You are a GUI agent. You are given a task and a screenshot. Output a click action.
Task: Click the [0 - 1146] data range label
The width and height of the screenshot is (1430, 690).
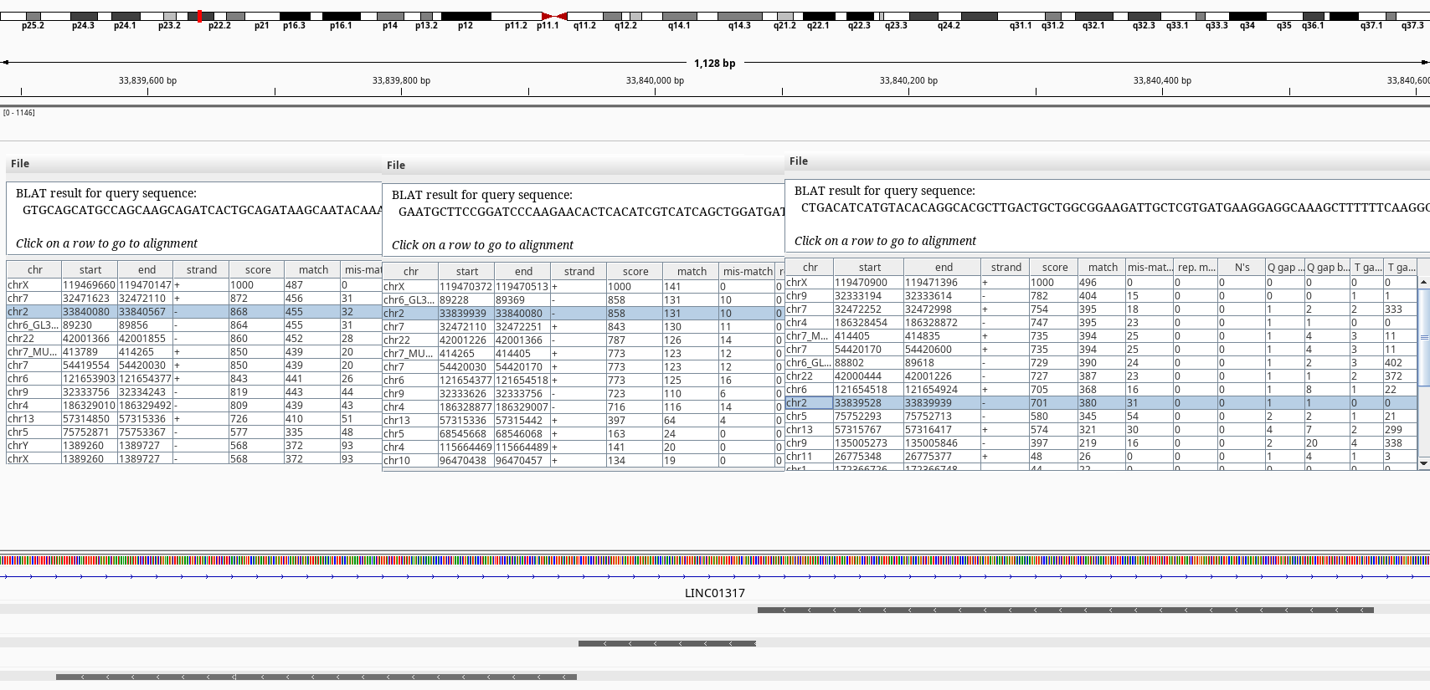(19, 113)
